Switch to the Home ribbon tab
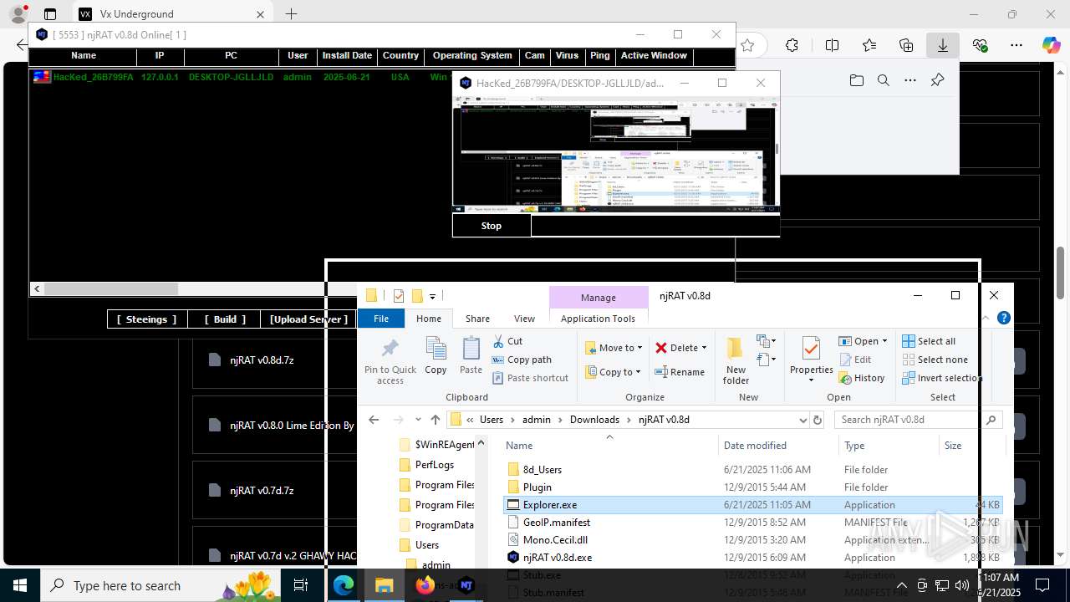 pyautogui.click(x=429, y=319)
